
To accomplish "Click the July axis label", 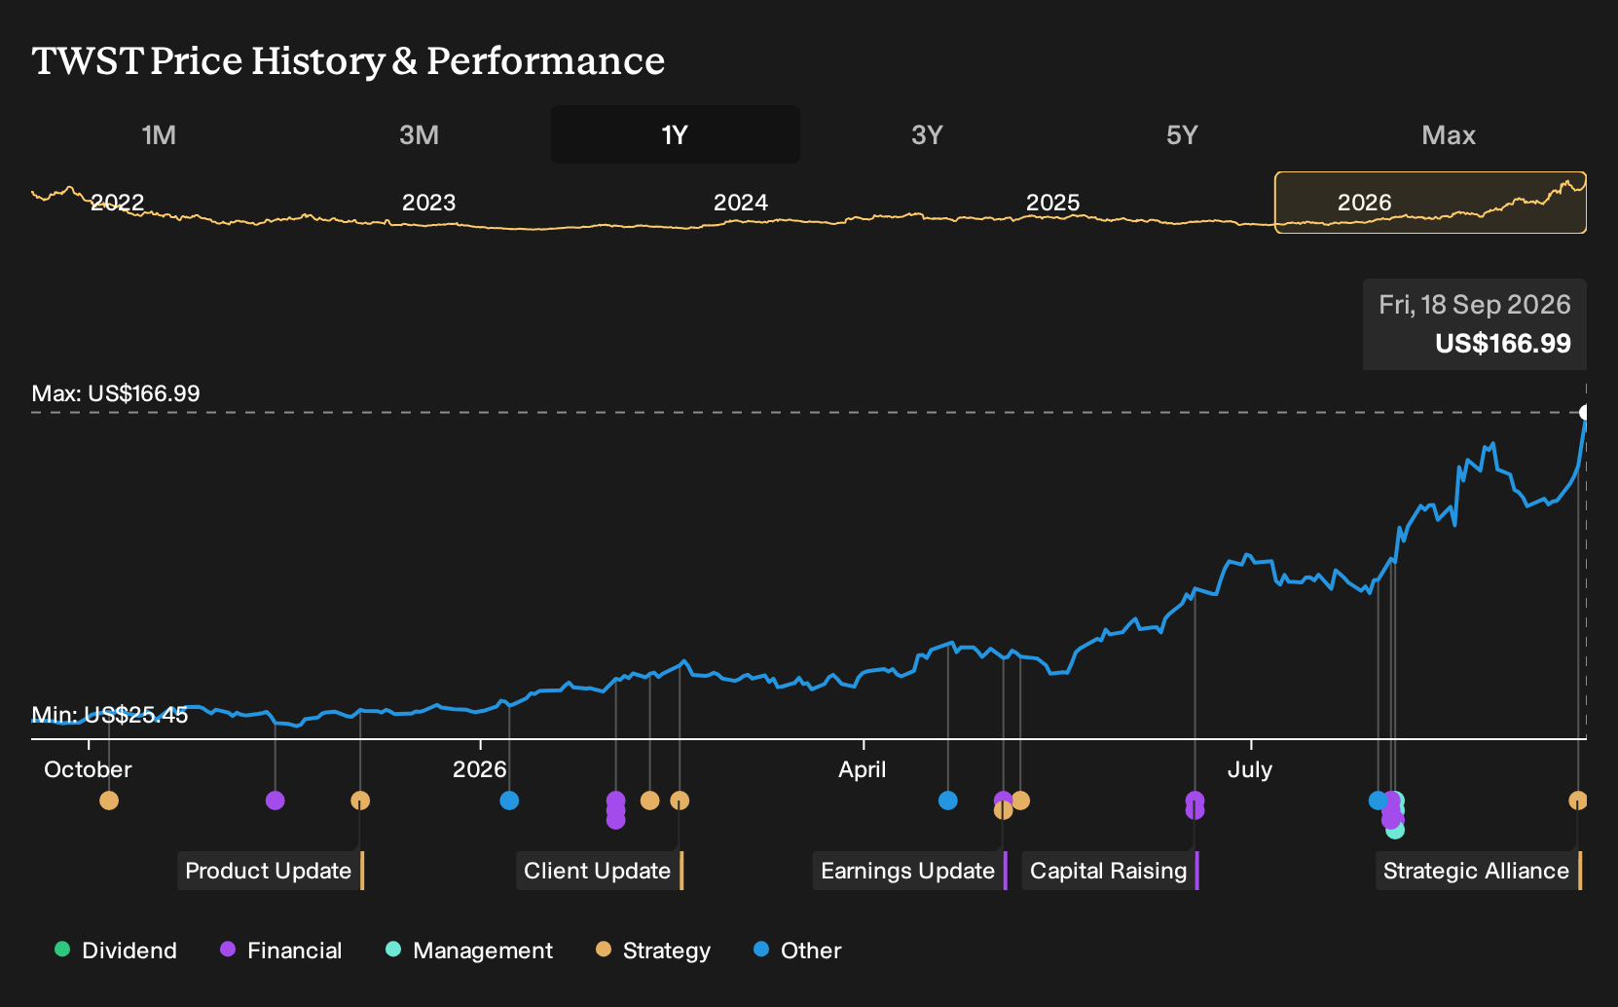I will (x=1250, y=769).
